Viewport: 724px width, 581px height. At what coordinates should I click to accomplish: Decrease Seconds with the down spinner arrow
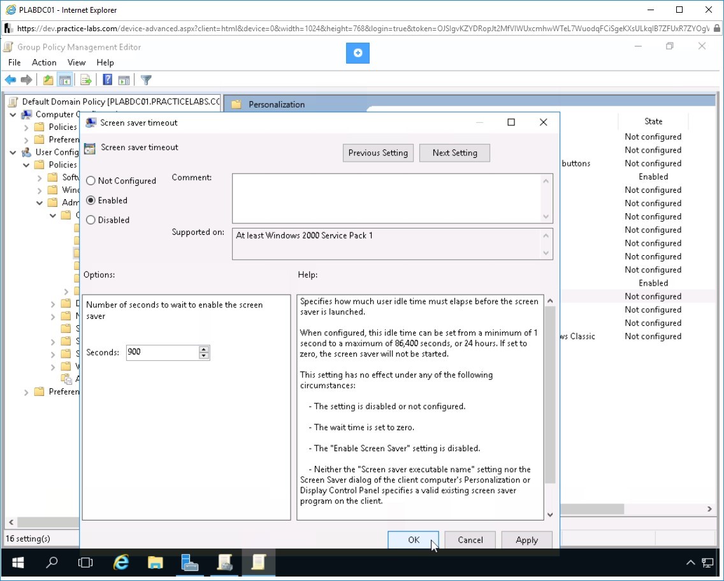coord(204,356)
